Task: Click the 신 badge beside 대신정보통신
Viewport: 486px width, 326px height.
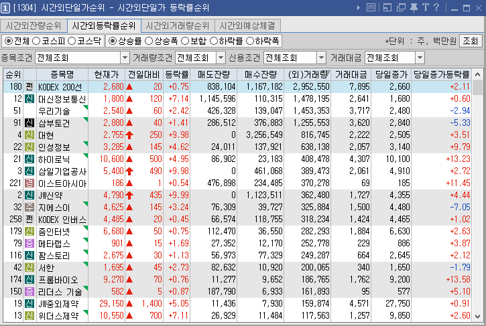Action: coord(29,99)
